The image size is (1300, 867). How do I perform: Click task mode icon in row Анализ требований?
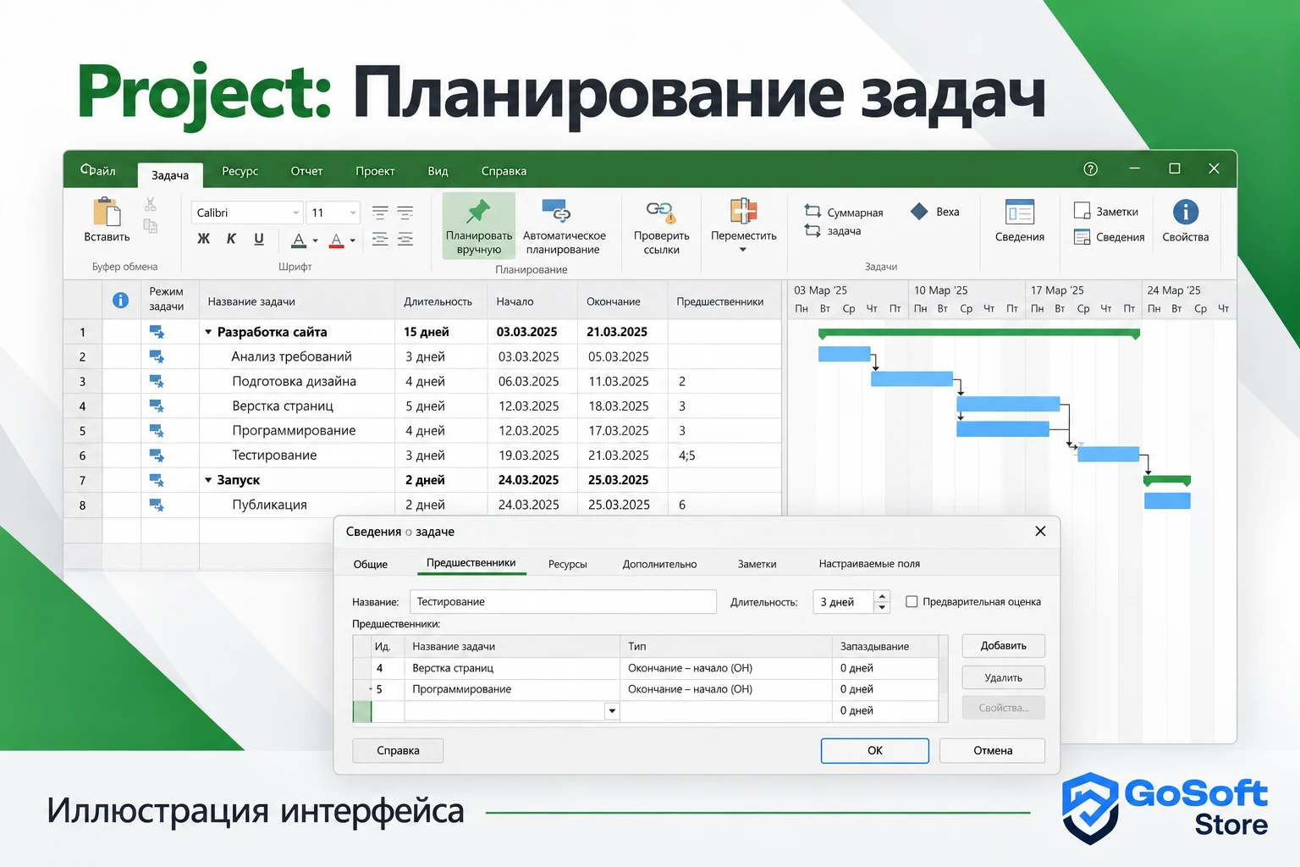click(x=157, y=356)
